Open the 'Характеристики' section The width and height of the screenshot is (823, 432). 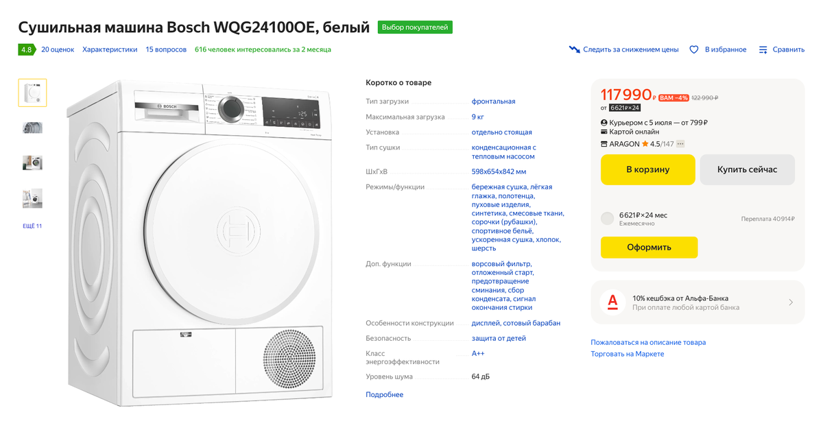(110, 49)
